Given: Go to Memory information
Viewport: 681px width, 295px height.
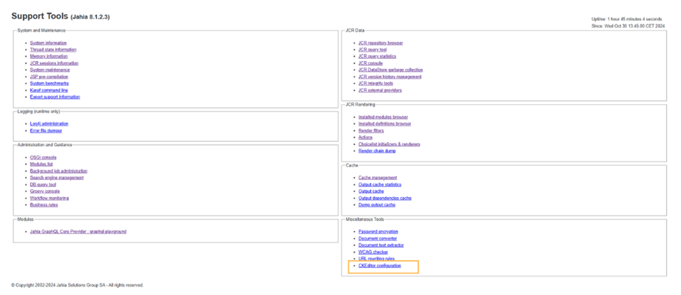Looking at the screenshot, I should tap(49, 57).
